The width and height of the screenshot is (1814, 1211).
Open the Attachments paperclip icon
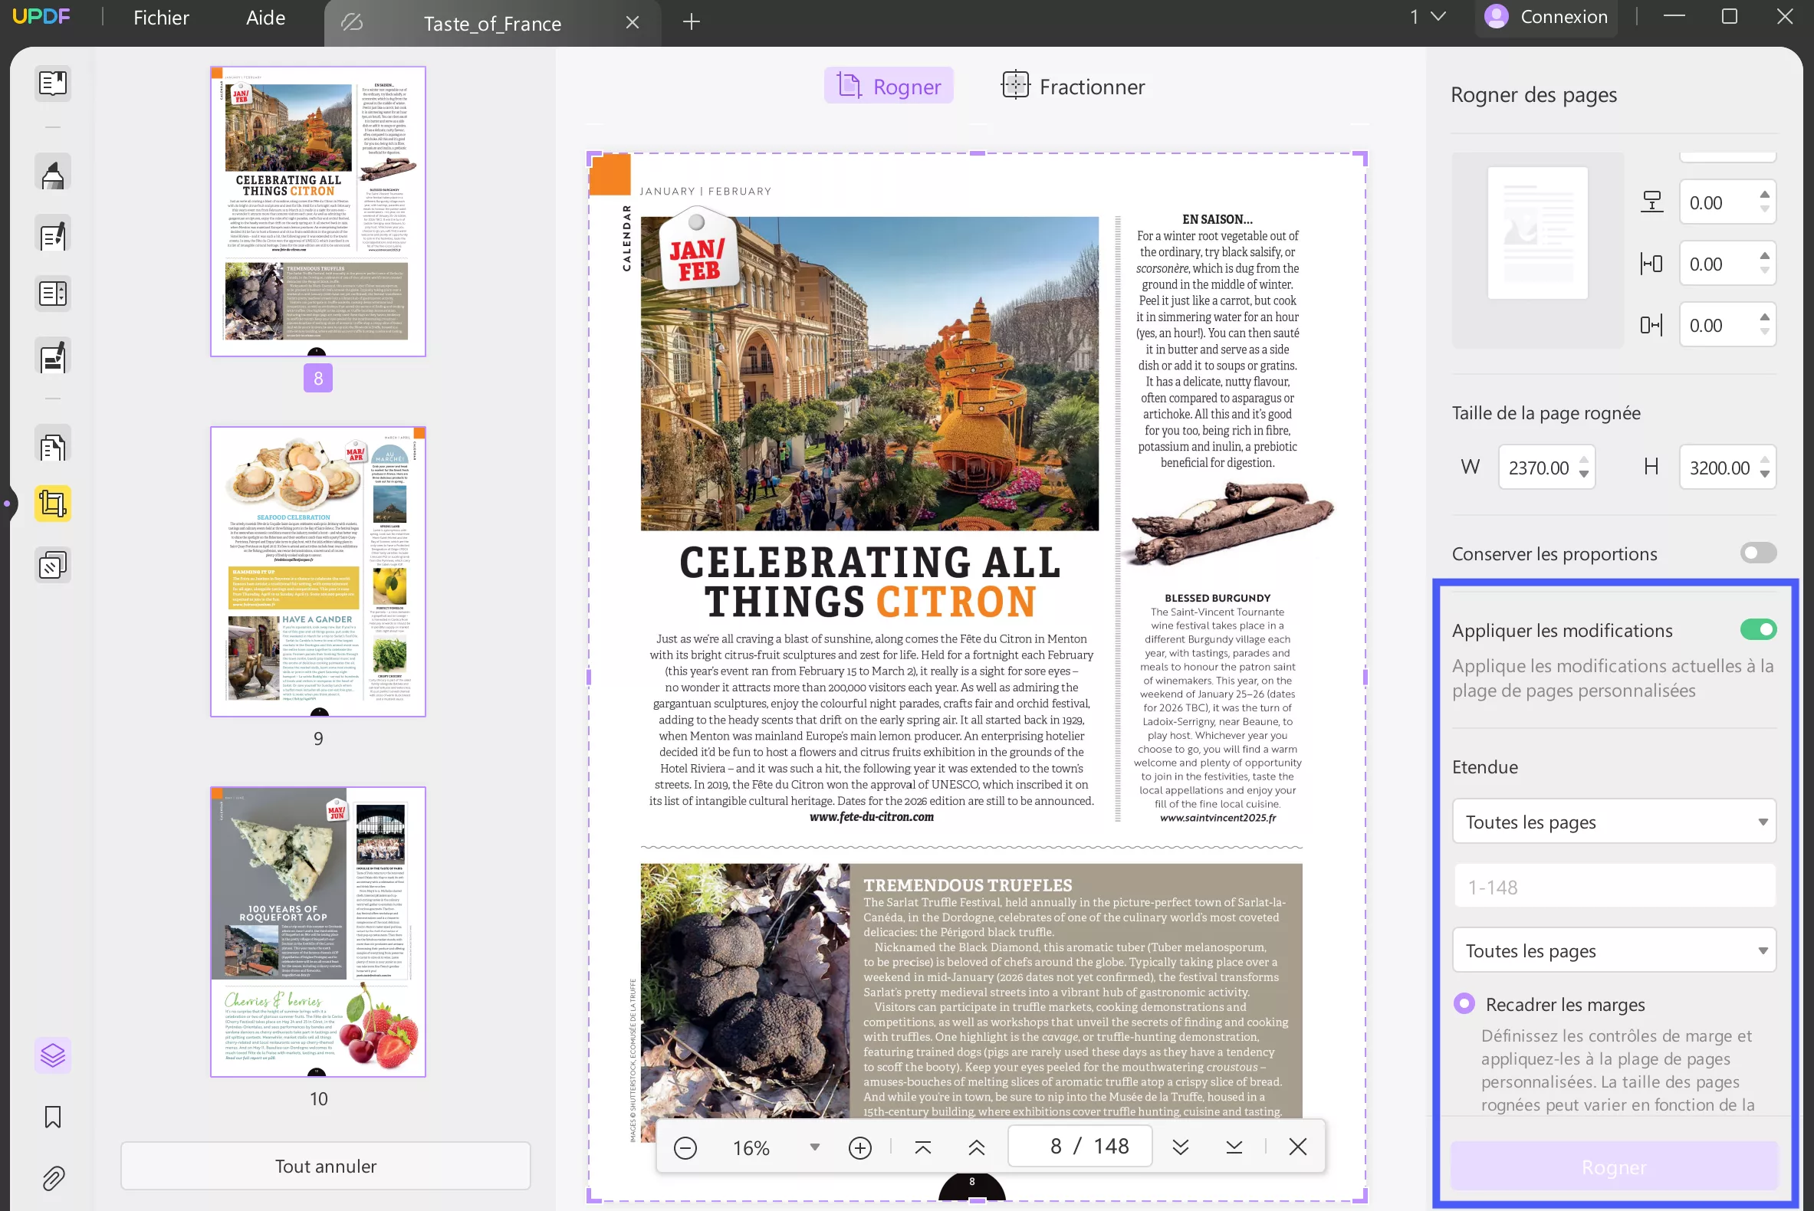click(53, 1179)
